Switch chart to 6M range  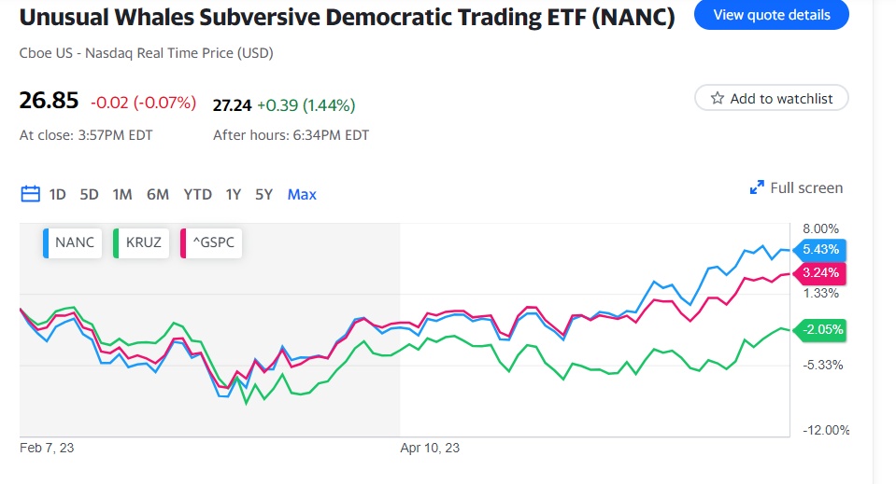click(157, 194)
